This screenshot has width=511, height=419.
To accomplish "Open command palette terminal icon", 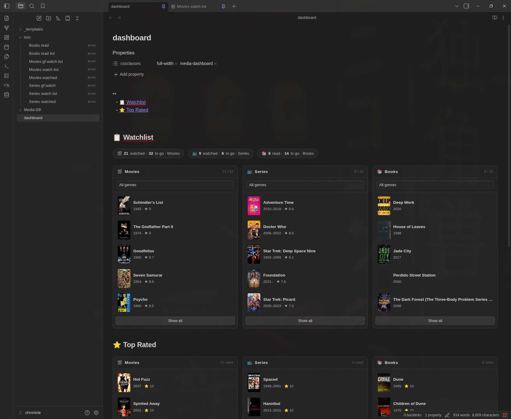I will (7, 66).
